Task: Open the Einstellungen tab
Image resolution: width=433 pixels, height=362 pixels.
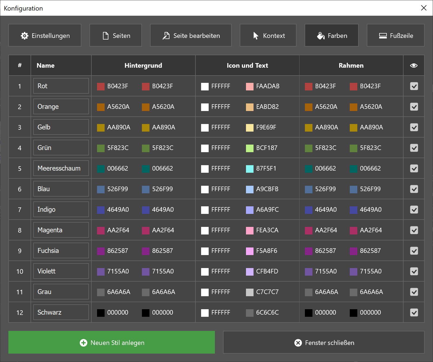Action: 45,35
